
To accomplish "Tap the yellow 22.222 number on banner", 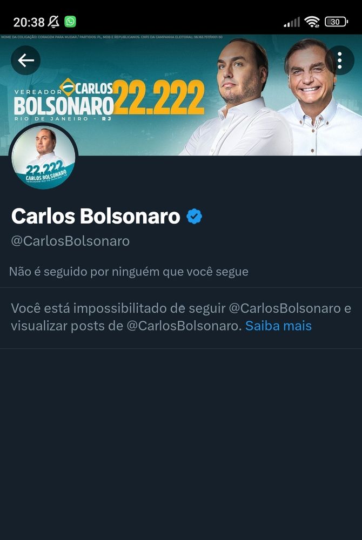I will 159,97.
